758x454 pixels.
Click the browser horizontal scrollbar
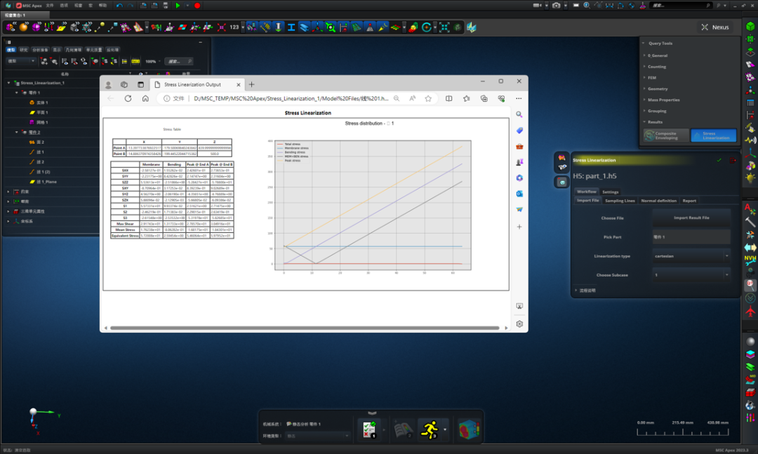tap(303, 328)
